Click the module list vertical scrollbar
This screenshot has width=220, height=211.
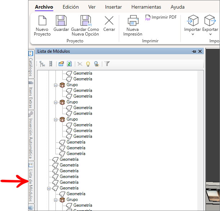tap(200, 140)
